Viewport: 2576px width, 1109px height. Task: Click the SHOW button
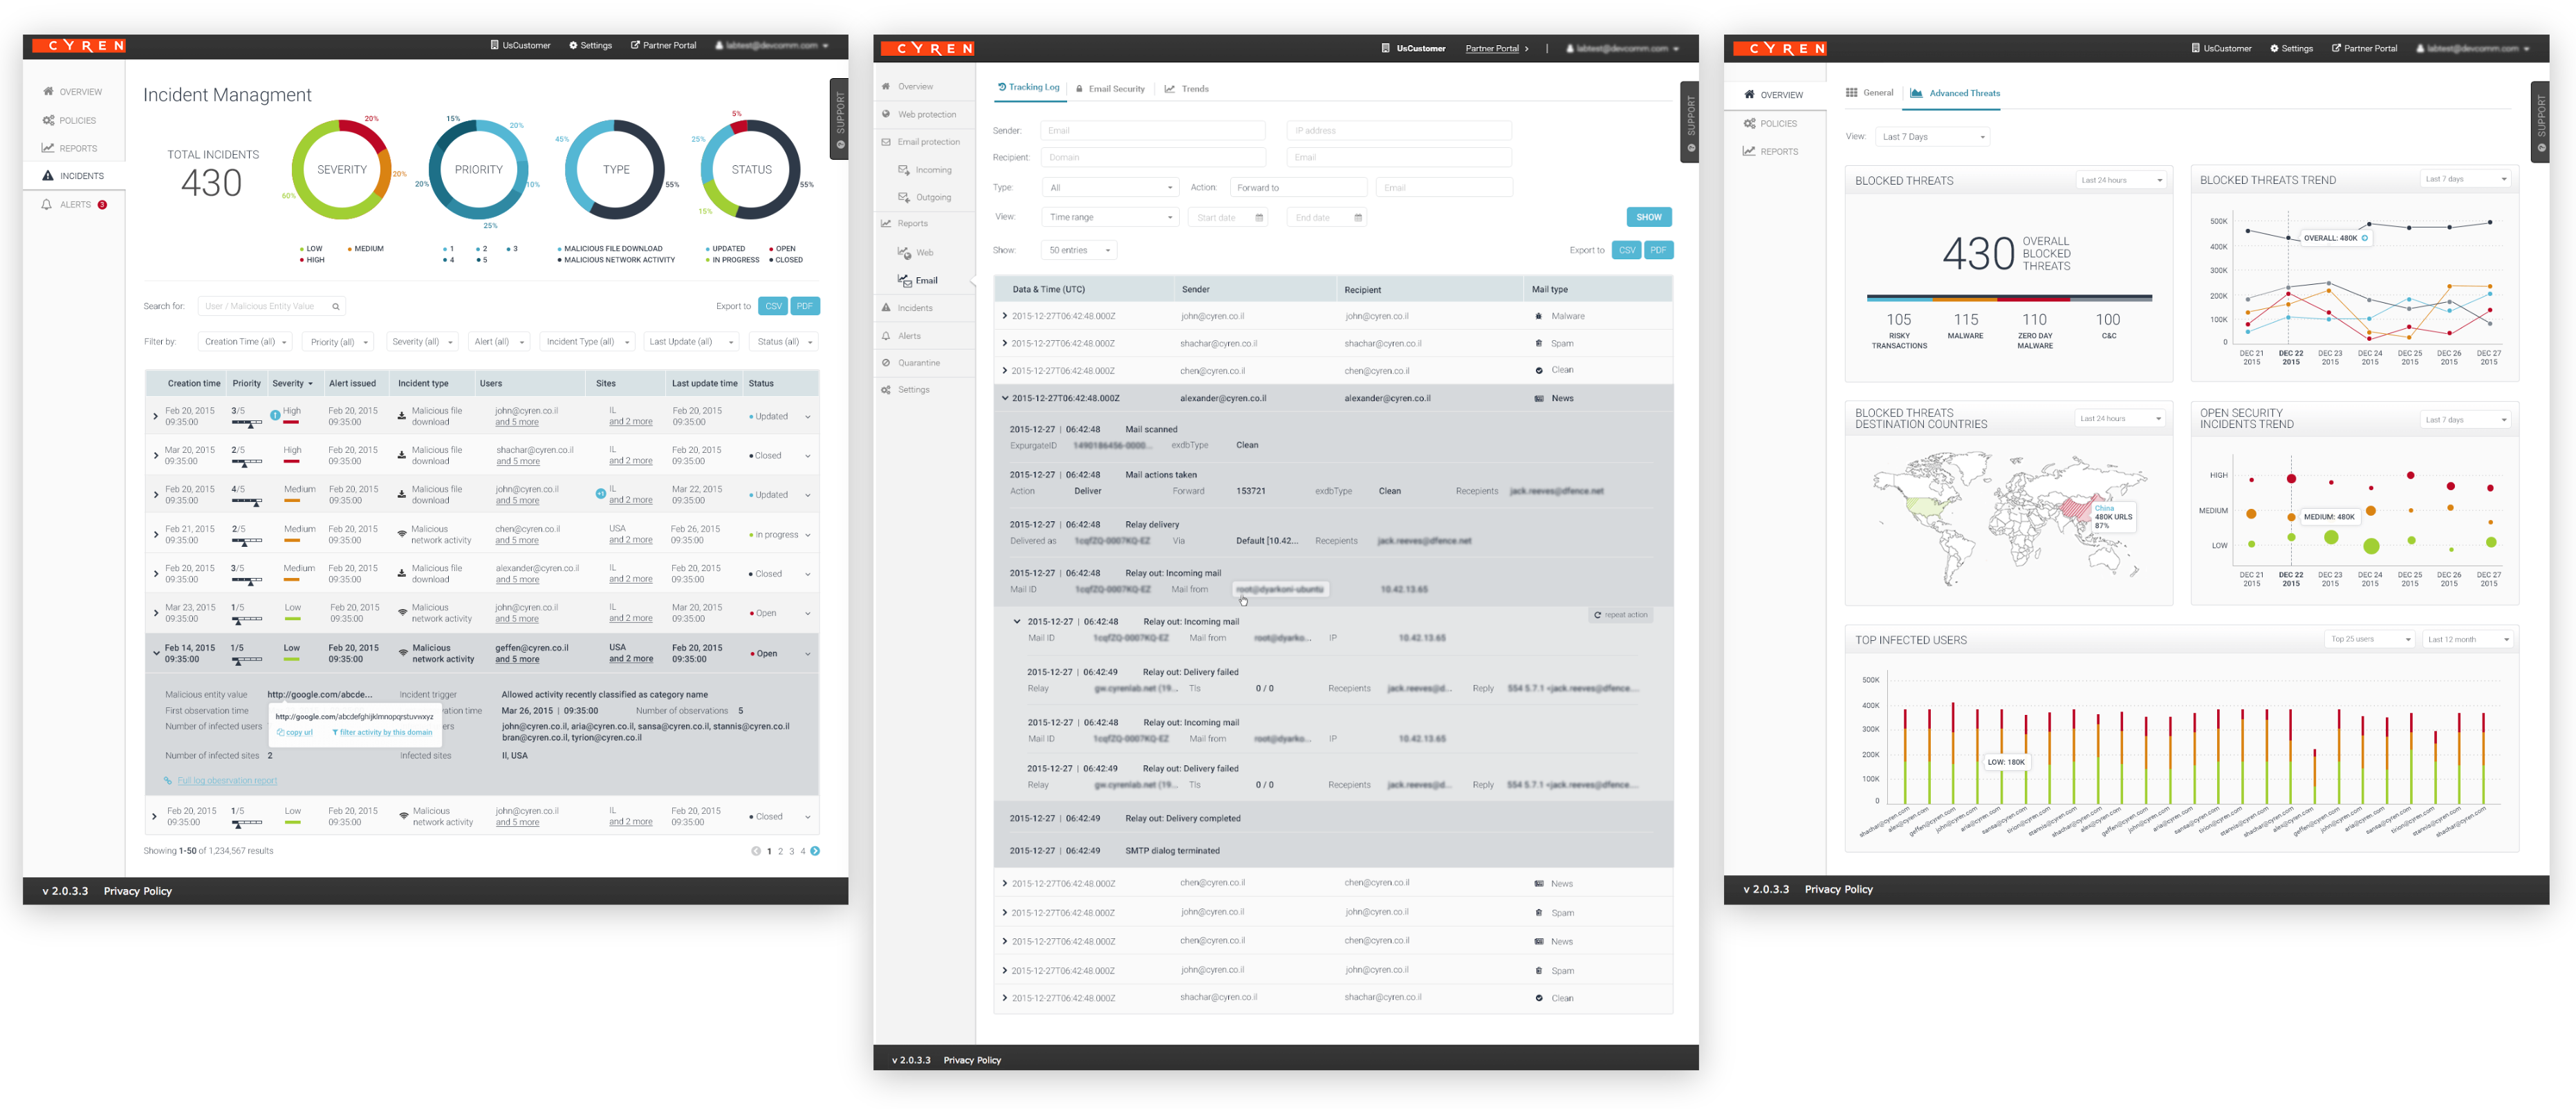[x=1649, y=217]
